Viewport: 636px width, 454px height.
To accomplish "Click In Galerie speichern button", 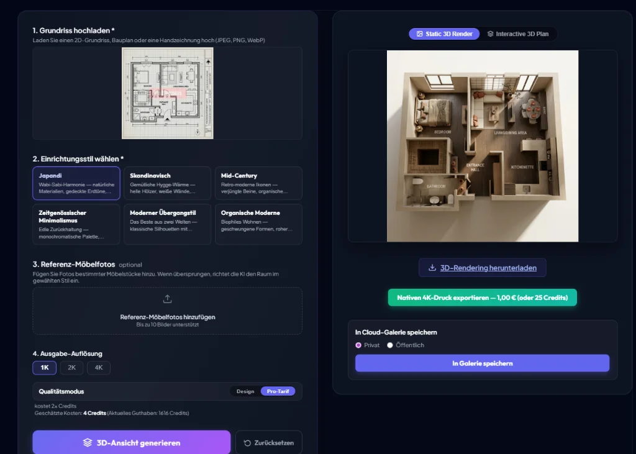I will [x=482, y=363].
